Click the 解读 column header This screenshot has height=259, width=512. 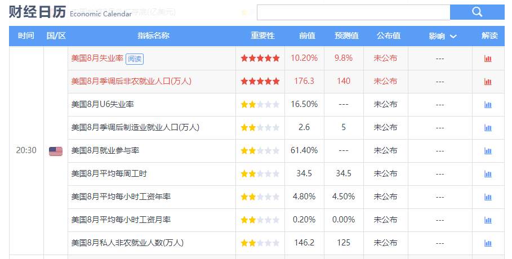pos(489,35)
